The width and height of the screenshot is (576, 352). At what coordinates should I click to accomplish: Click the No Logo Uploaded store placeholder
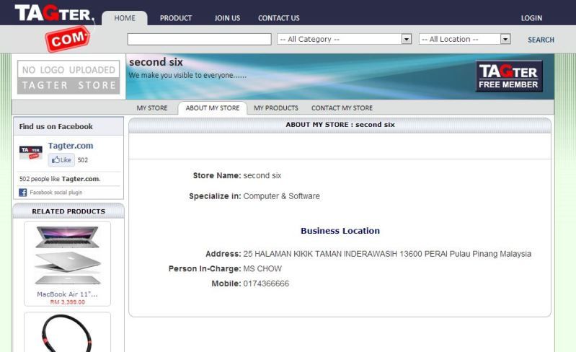coord(68,77)
